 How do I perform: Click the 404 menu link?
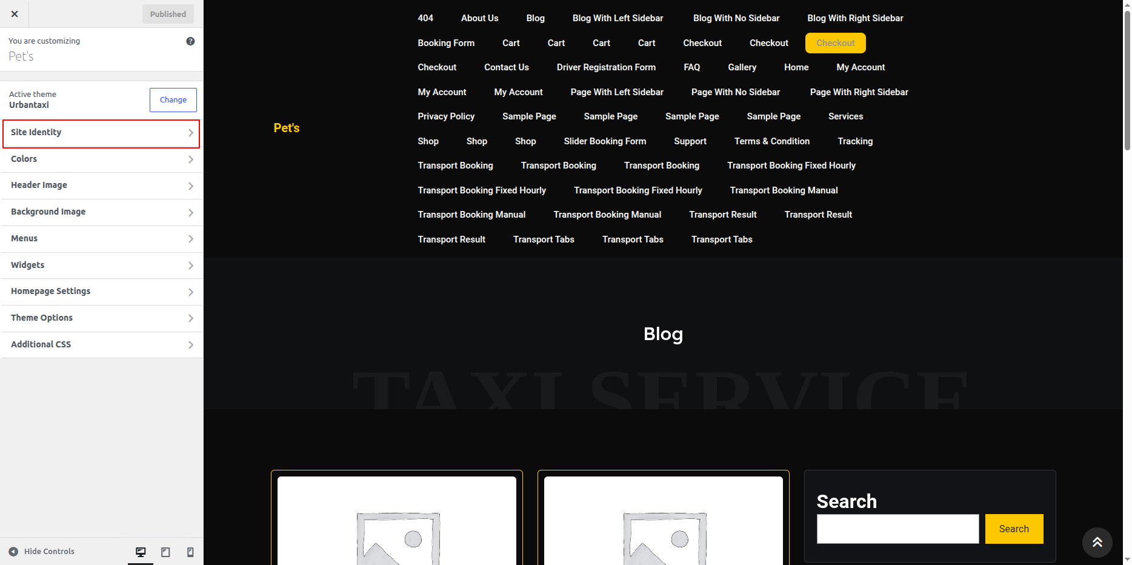pos(425,18)
